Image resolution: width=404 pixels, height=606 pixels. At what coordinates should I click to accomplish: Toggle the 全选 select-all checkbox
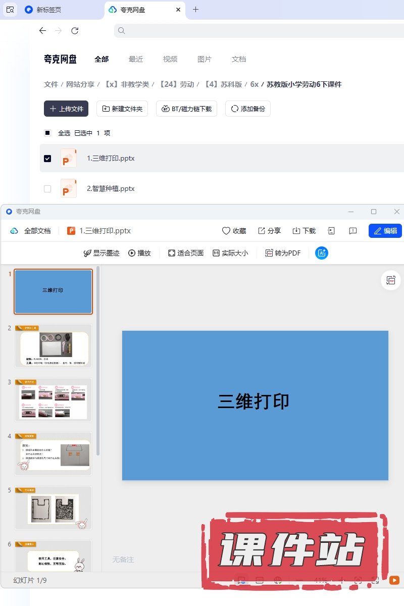[x=47, y=133]
